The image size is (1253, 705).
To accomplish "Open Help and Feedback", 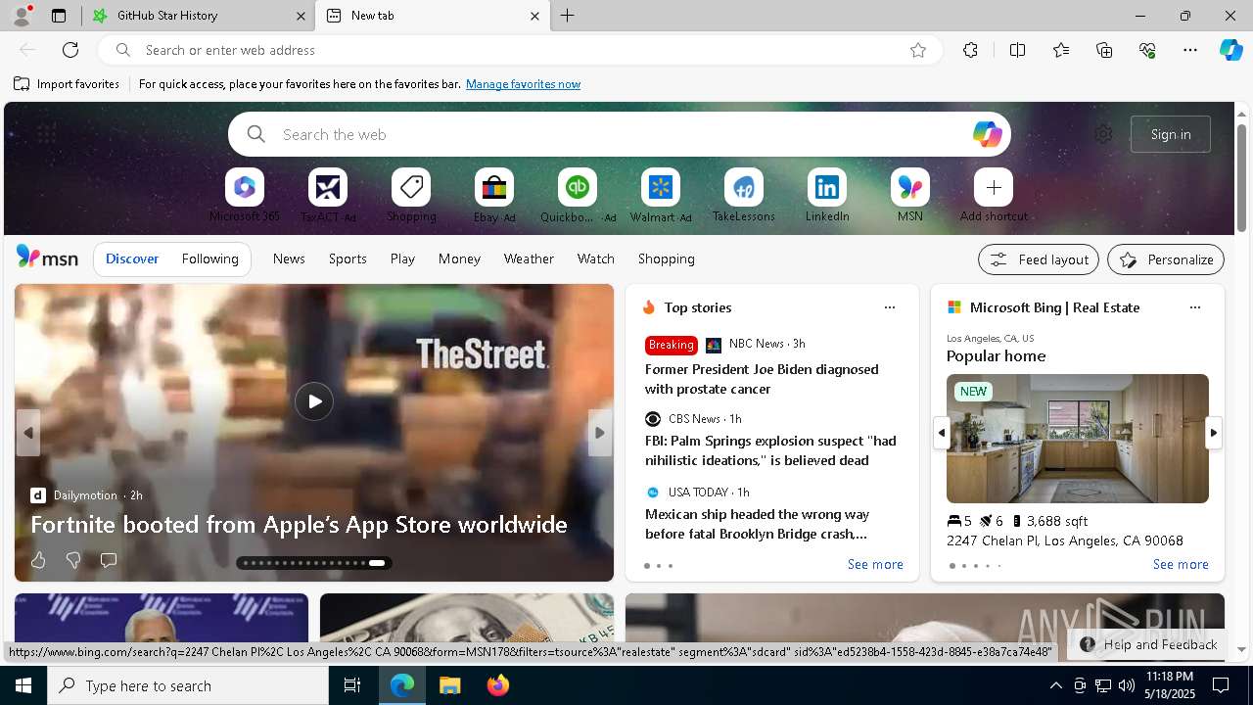I will point(1148,644).
